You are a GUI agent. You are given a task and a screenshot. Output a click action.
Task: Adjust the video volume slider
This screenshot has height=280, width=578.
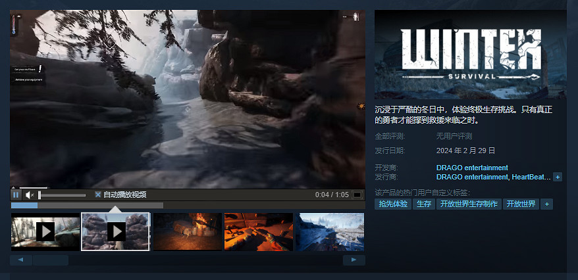(x=62, y=195)
